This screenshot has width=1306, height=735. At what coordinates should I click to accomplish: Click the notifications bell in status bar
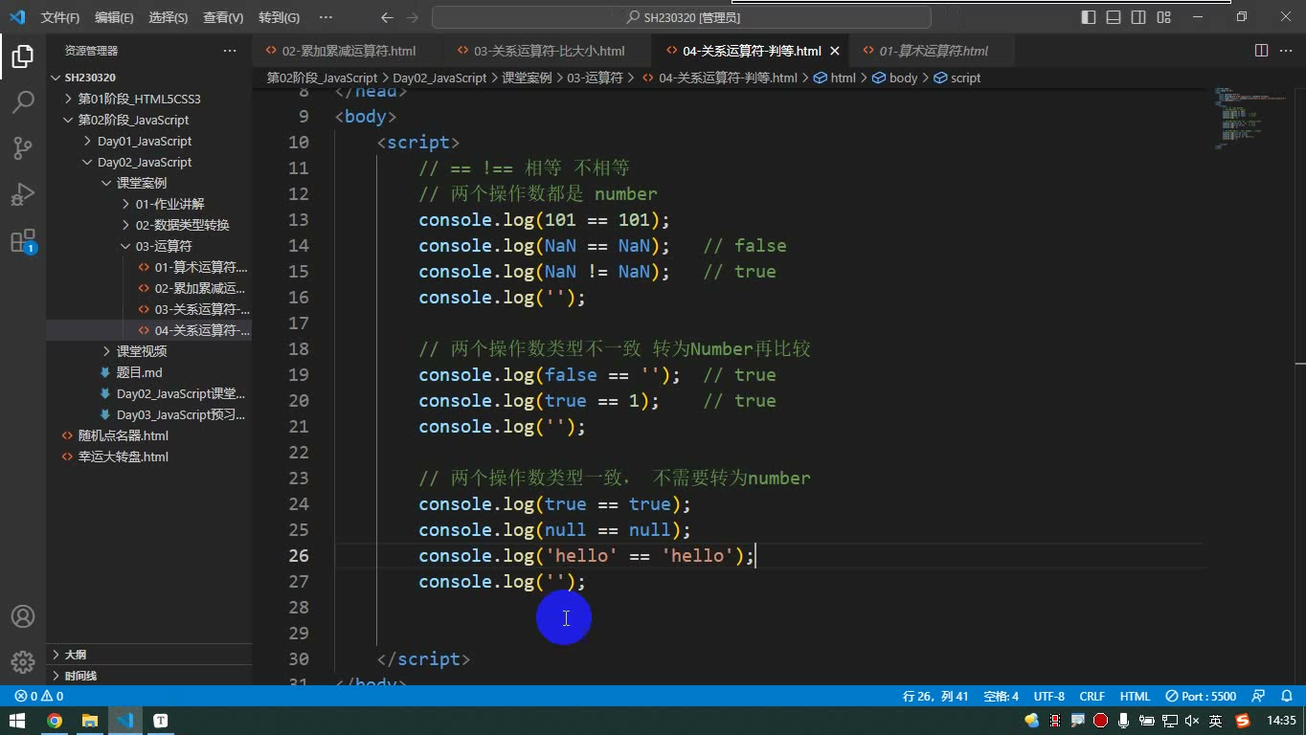point(1286,696)
